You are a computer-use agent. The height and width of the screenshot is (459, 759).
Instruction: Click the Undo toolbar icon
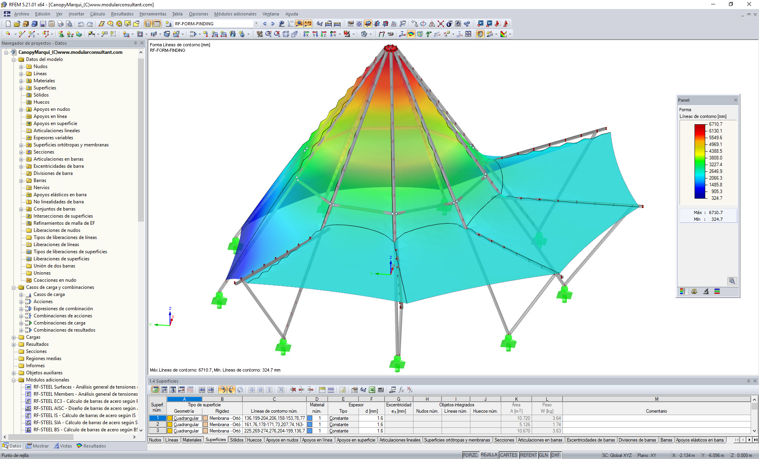point(81,24)
